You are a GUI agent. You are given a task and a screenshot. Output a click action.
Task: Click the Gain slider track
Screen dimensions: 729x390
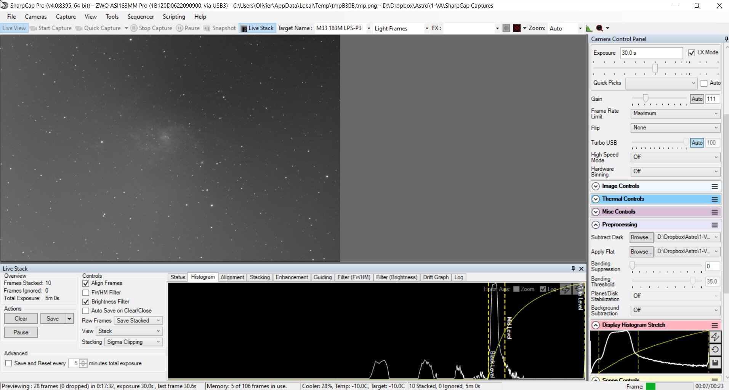tap(660, 99)
